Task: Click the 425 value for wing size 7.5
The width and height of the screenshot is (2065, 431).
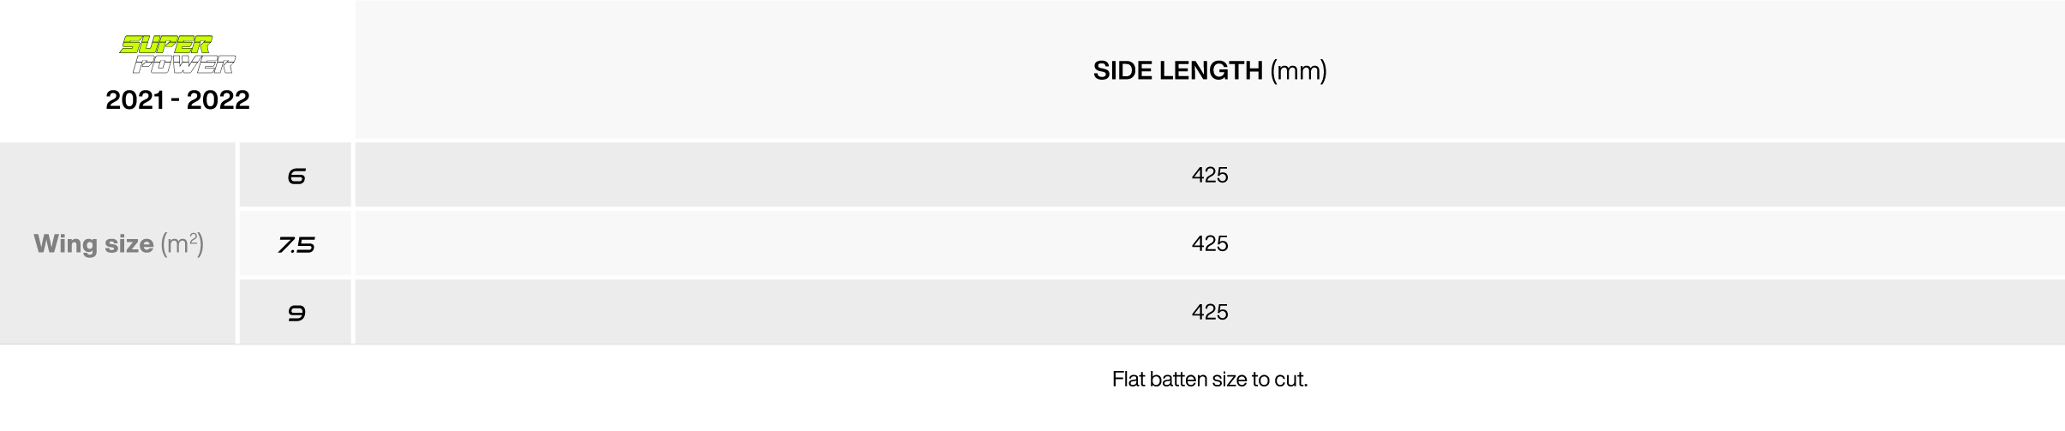Action: pos(1210,243)
